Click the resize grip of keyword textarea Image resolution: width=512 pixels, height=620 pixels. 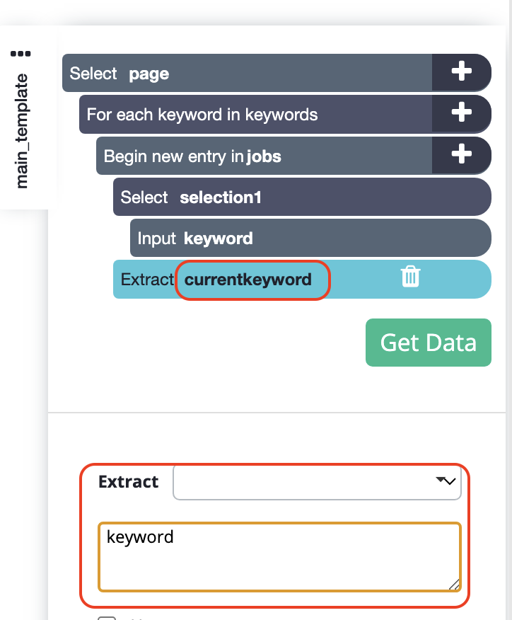tap(454, 585)
